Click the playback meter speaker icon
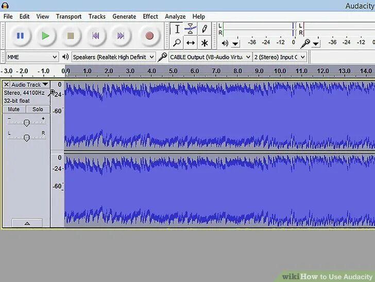375x282 pixels. (x=225, y=43)
